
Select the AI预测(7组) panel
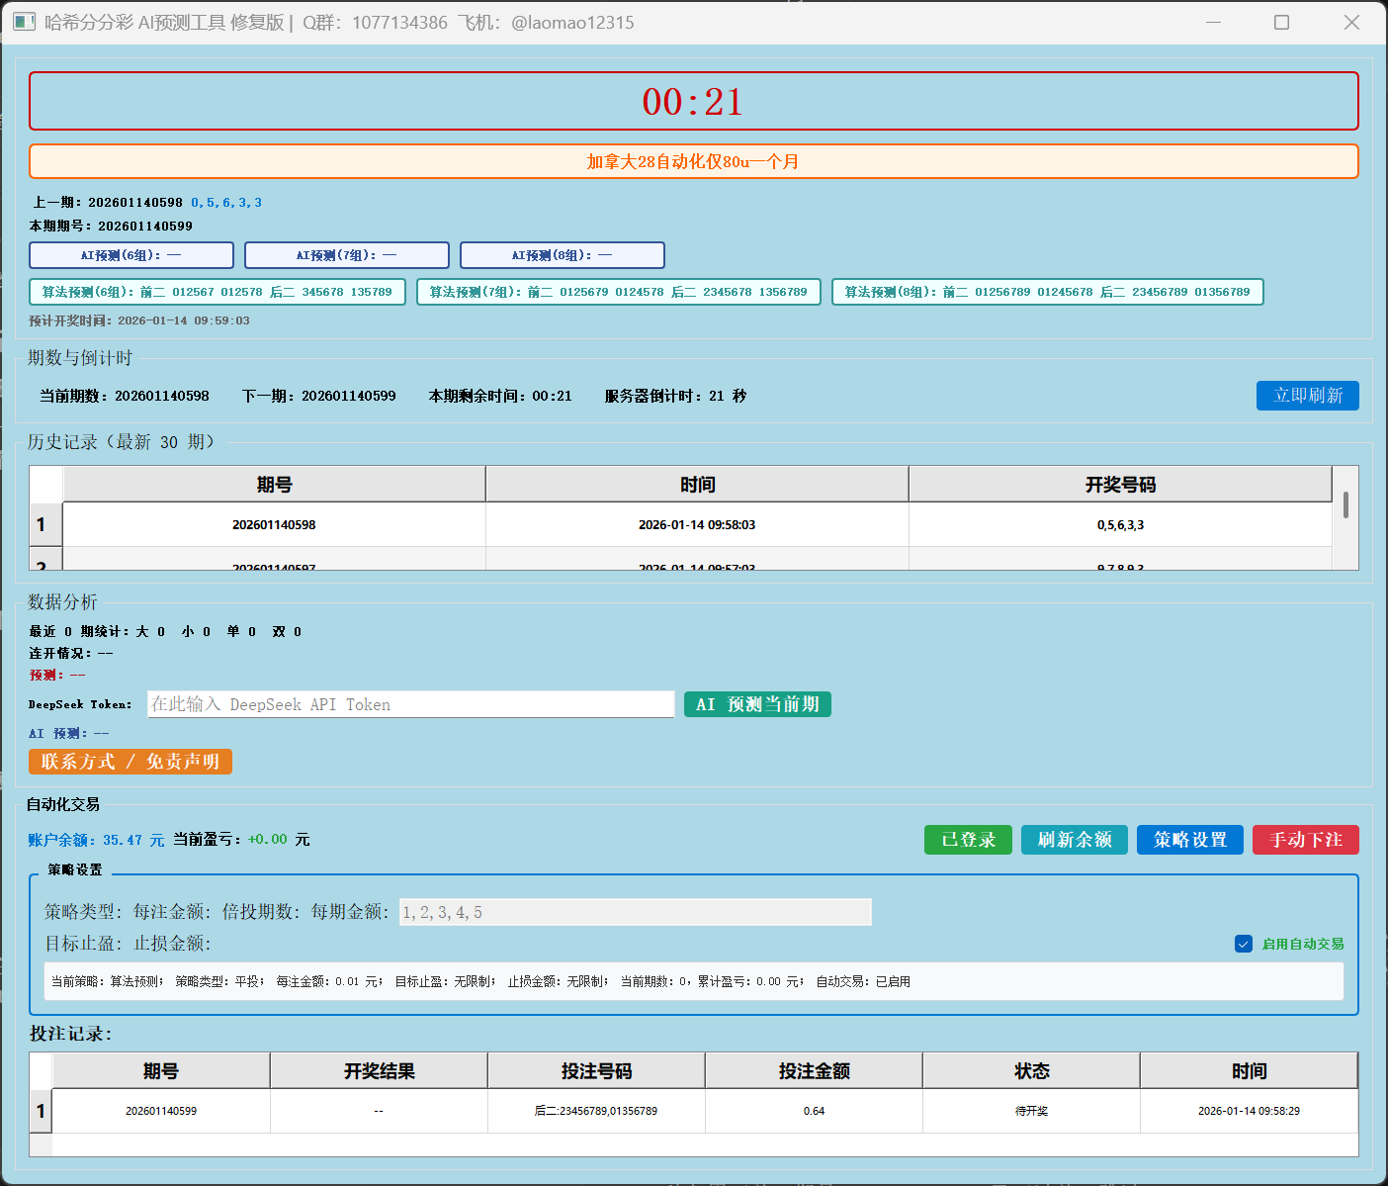tap(346, 254)
